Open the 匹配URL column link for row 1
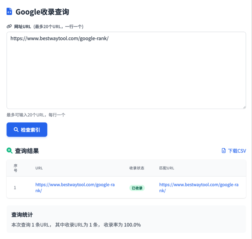Screen dimensions: 252x239 click(x=199, y=187)
